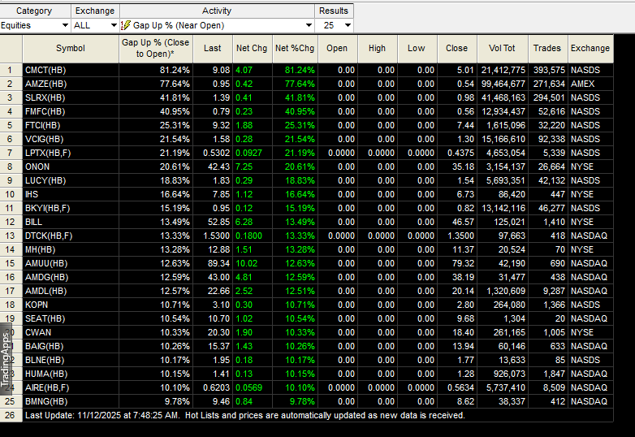Select the LUCY(HB) symbol cell
This screenshot has height=437, width=635.
tap(71, 180)
